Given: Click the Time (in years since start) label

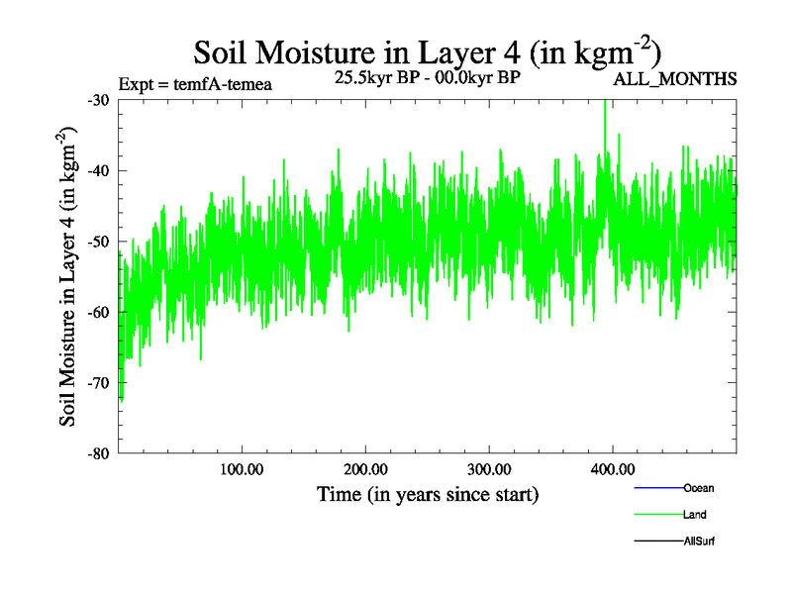Looking at the screenshot, I should click(x=427, y=494).
